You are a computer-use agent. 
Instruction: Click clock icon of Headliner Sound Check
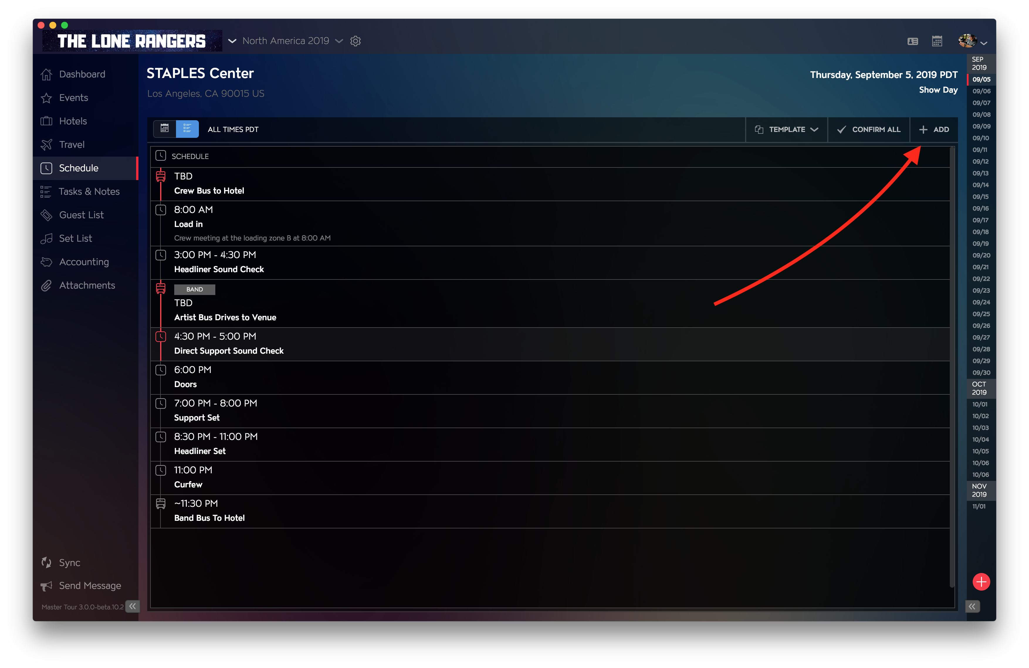click(x=161, y=255)
